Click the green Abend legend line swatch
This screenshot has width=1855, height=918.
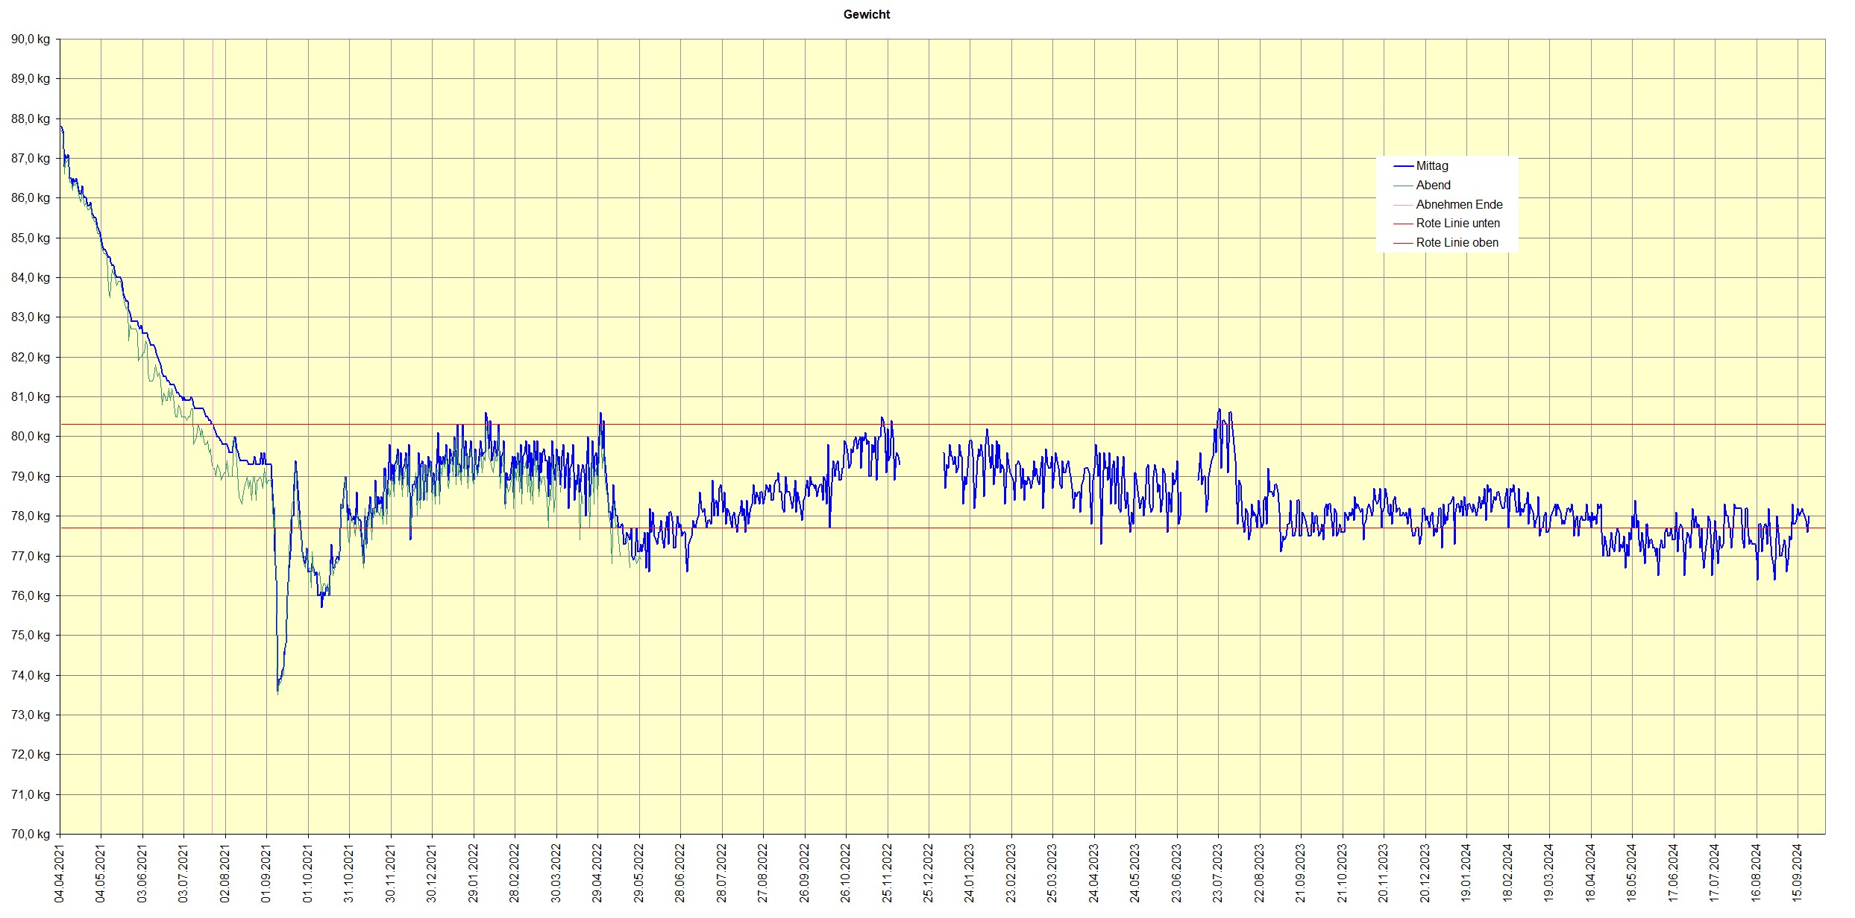pos(1403,186)
